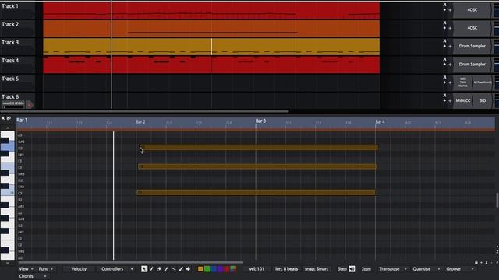Viewport: 499px width, 280px height.
Task: Select the Track 3 header
Action: pyautogui.click(x=17, y=47)
